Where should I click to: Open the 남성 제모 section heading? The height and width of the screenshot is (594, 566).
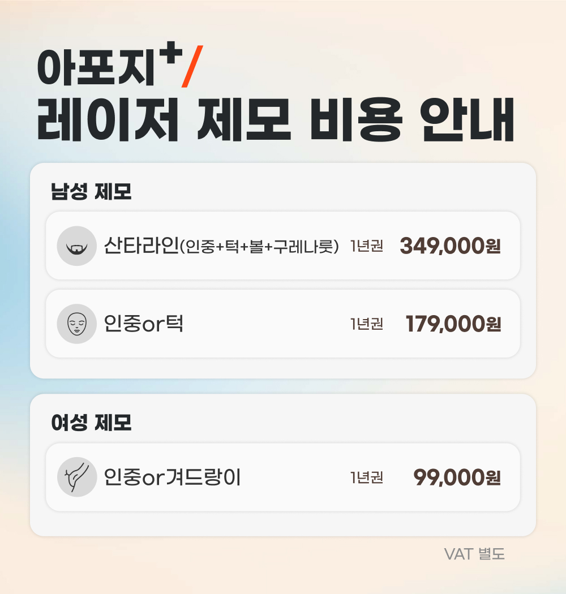coord(91,191)
